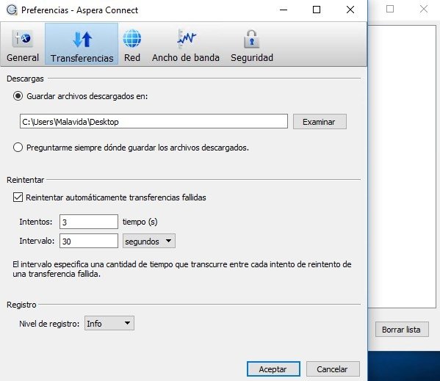Click the Borrar lista button
This screenshot has height=381, width=440.
click(x=402, y=330)
